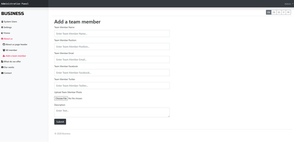Click the About us info icon
This screenshot has height=142, width=294.
2,39
